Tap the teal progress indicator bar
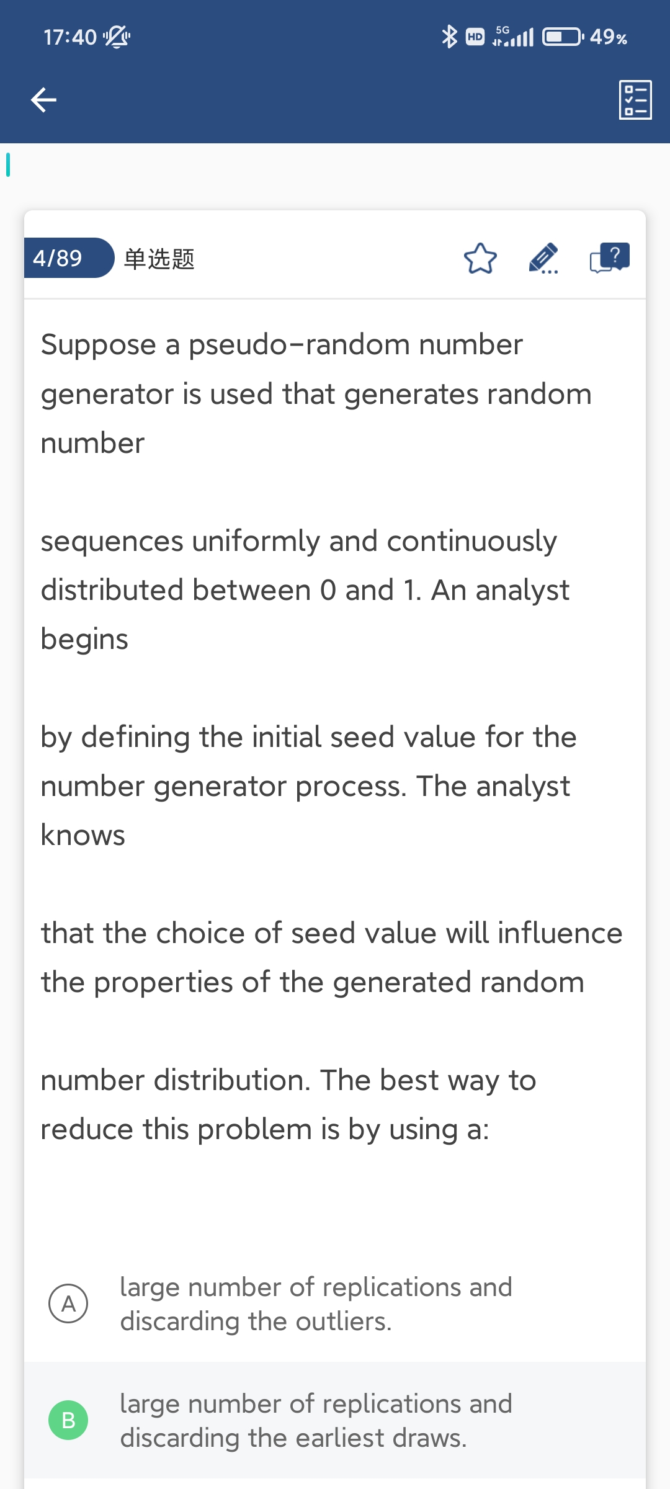The height and width of the screenshot is (1489, 670). pyautogui.click(x=8, y=164)
